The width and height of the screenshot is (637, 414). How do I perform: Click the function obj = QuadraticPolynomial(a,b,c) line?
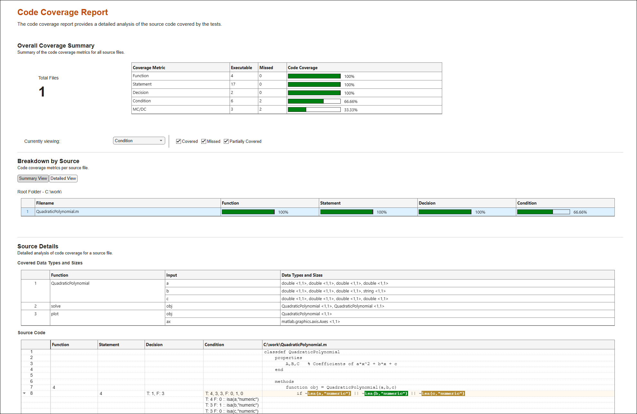[341, 387]
